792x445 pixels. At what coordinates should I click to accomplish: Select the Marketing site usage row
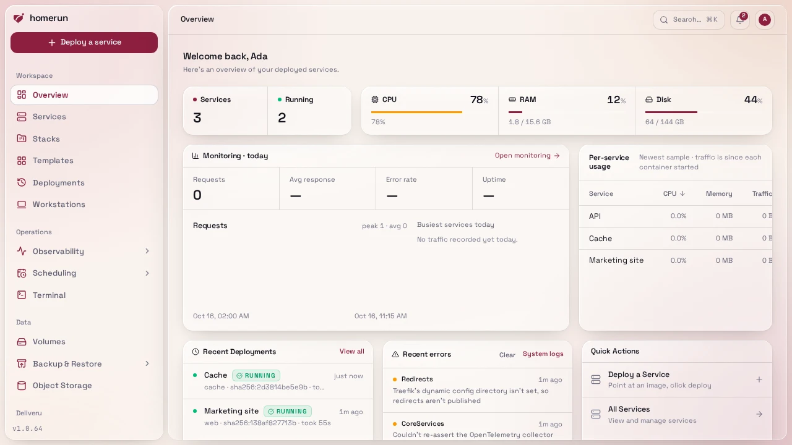[676, 260]
